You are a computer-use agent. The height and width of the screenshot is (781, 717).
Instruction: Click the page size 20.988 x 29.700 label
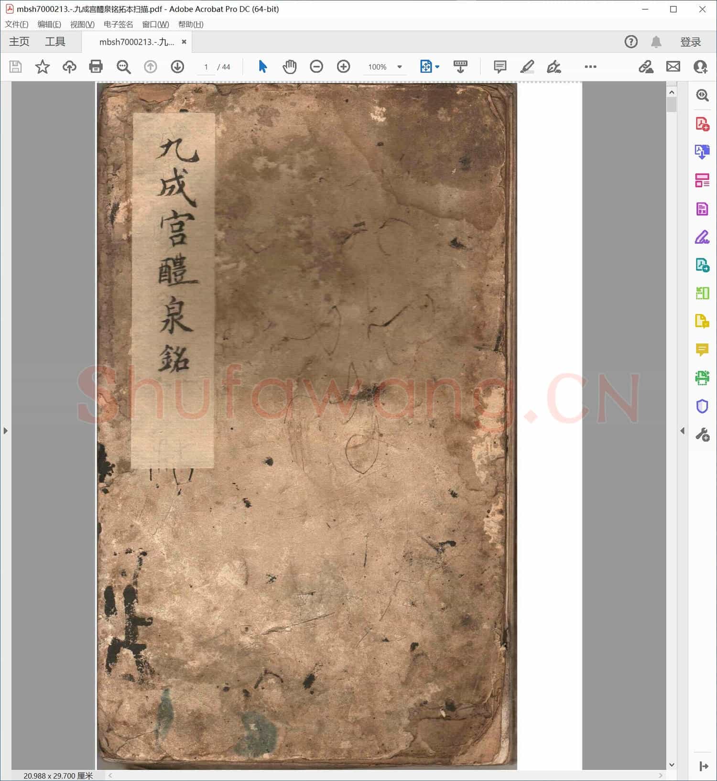[x=58, y=776]
